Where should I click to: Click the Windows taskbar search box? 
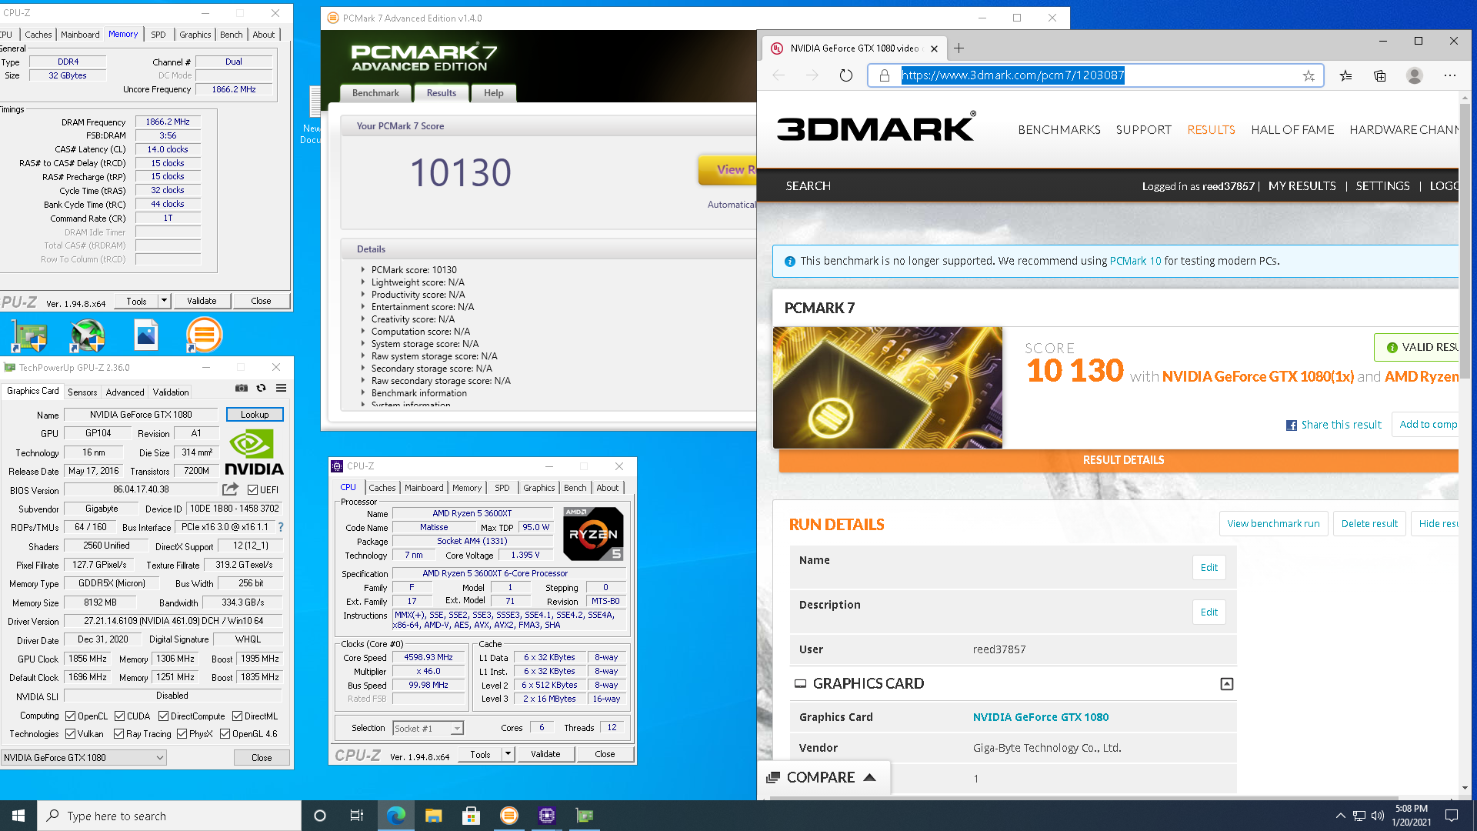click(x=169, y=816)
